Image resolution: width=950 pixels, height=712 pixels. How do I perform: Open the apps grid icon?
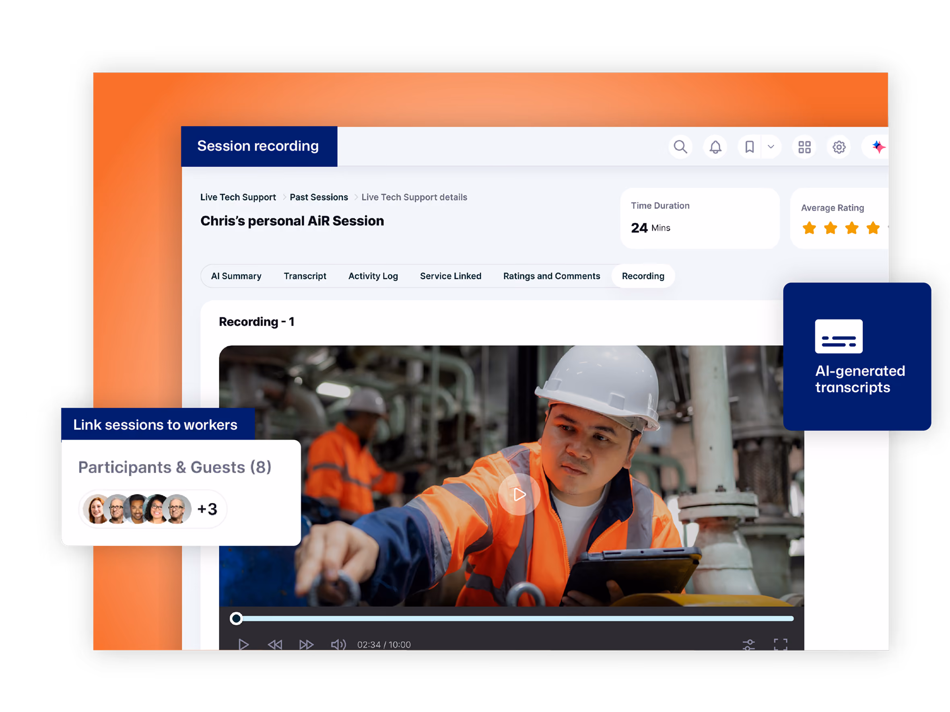804,147
